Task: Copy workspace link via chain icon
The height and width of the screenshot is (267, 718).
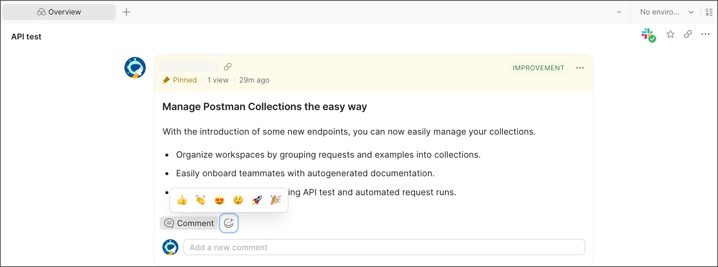Action: tap(688, 34)
